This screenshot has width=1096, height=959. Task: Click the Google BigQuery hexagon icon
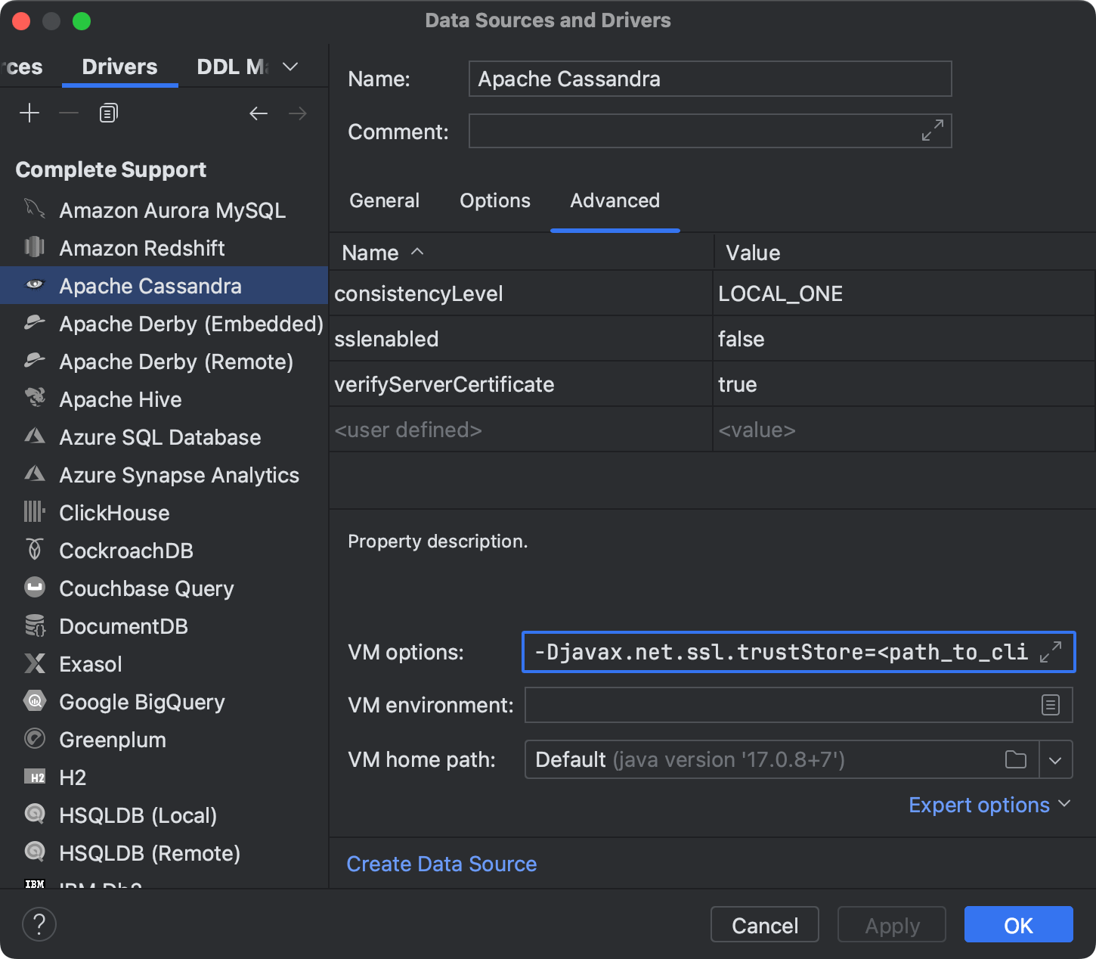pos(35,701)
